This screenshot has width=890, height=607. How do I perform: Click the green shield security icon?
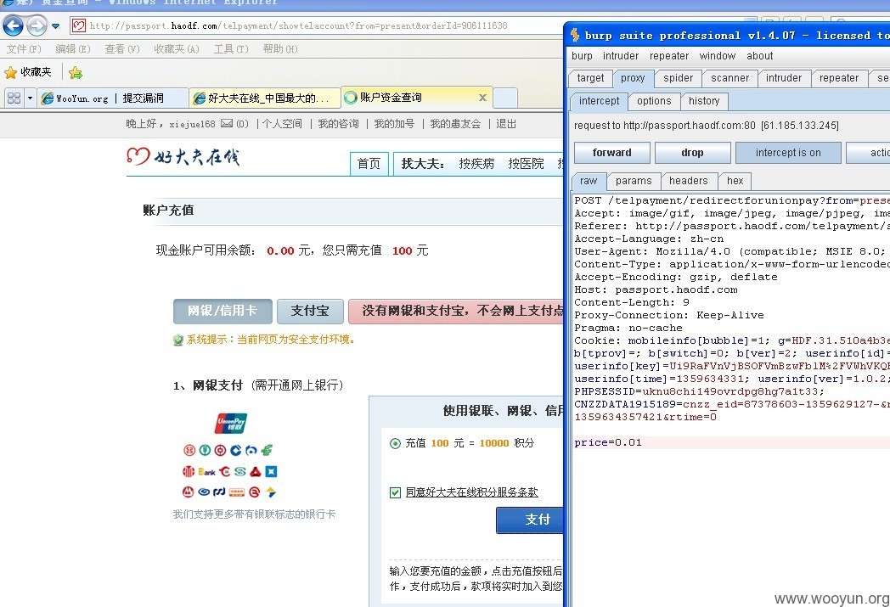pos(178,340)
